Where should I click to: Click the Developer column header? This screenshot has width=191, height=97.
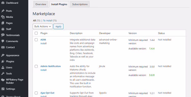click(105, 33)
